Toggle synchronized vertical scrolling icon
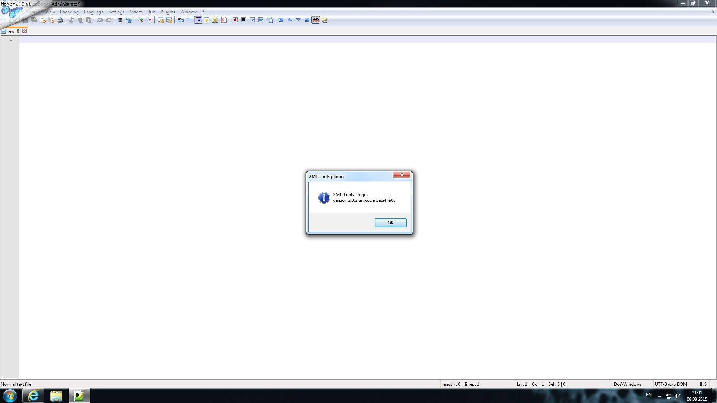This screenshot has height=403, width=717. tap(160, 20)
